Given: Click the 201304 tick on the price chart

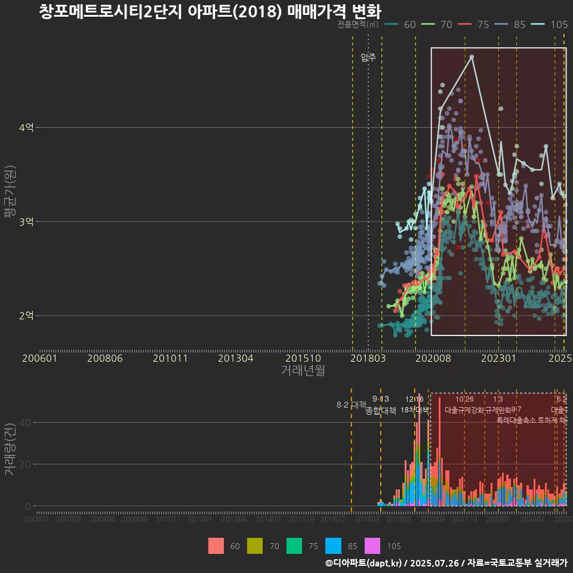Looking at the screenshot, I should coord(236,358).
